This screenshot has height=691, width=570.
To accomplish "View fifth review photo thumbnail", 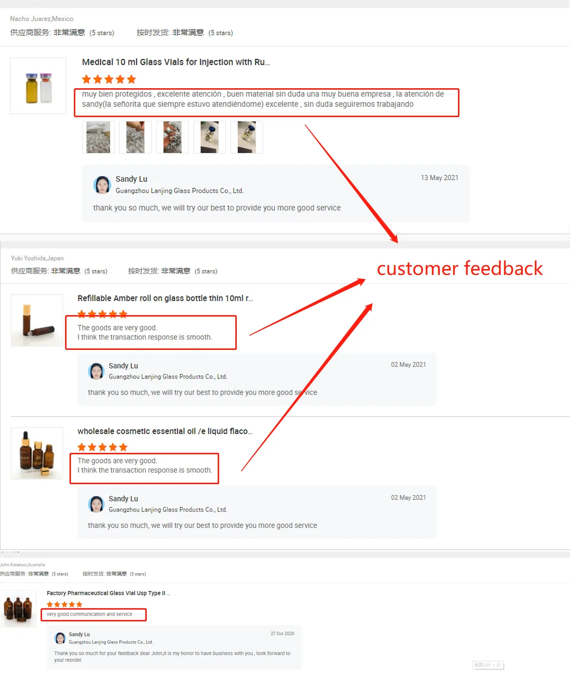I will [247, 137].
